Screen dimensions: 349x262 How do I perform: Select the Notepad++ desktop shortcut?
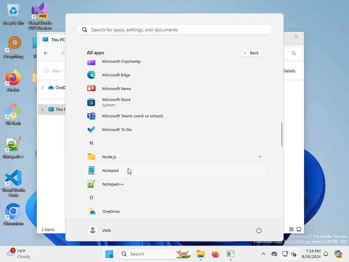coord(13,147)
